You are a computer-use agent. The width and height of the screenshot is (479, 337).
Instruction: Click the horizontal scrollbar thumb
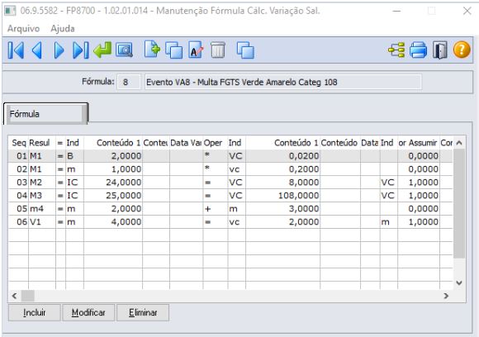[x=28, y=296]
